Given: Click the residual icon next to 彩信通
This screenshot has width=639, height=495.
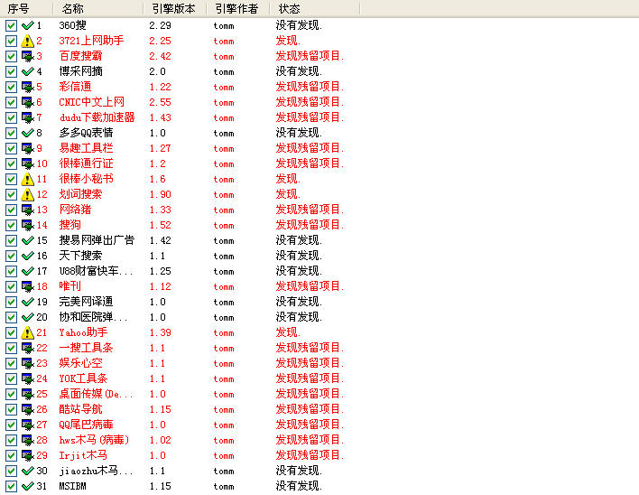Looking at the screenshot, I should pos(27,87).
